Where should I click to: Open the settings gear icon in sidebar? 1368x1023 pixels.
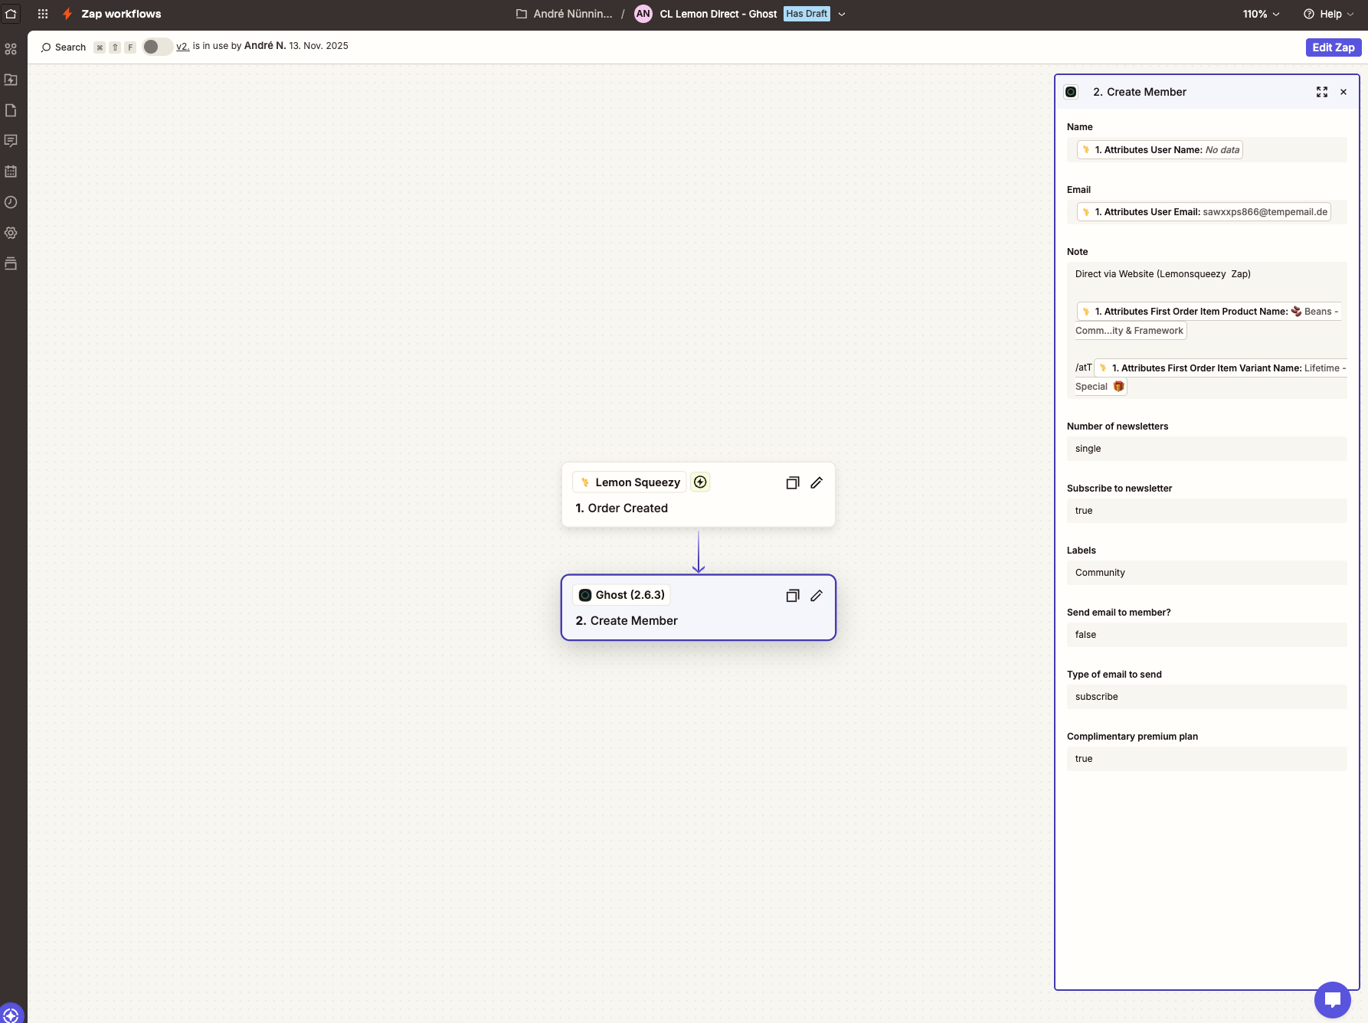[11, 233]
